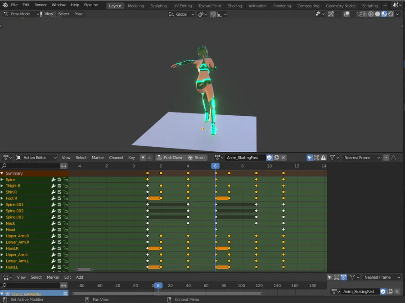This screenshot has height=303, width=405.
Task: Click horizontal scrollbar in dope sheet
Action: (84, 269)
